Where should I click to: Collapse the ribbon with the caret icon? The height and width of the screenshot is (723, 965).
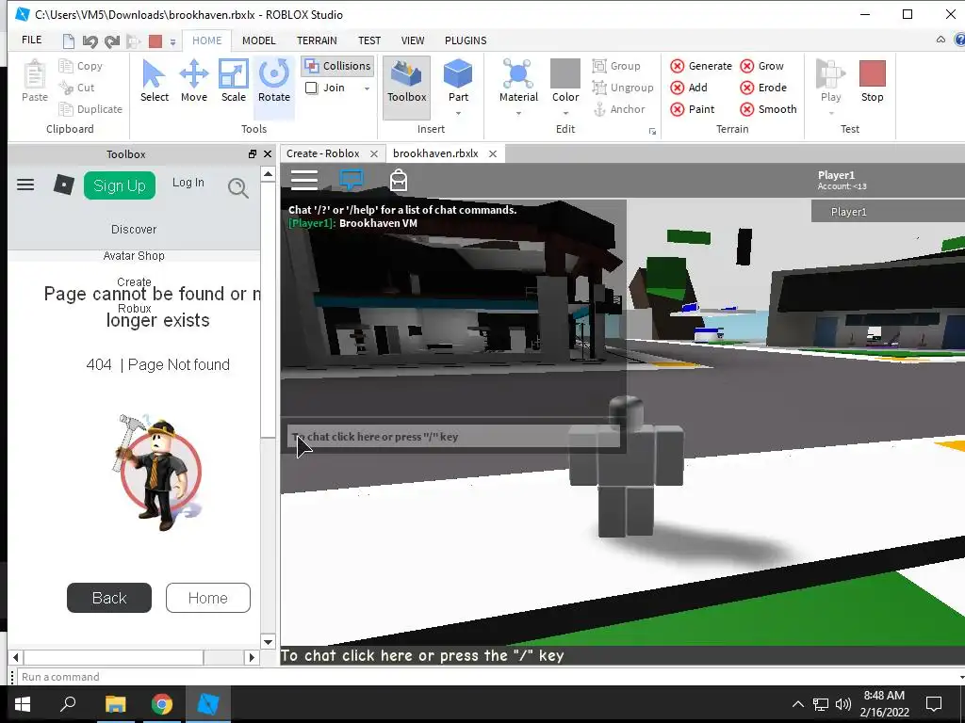pyautogui.click(x=940, y=40)
